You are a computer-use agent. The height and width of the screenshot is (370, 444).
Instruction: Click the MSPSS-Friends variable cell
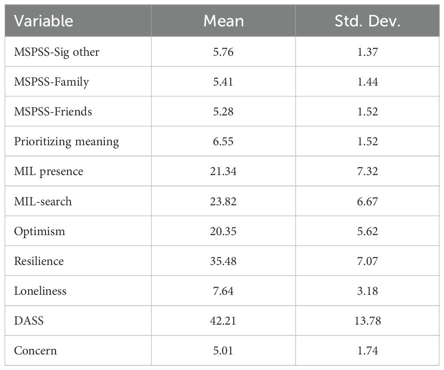click(x=53, y=112)
